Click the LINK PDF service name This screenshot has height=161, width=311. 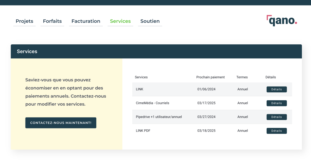(x=143, y=131)
